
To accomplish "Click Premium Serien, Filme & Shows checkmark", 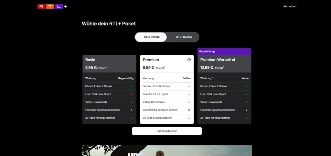I will pyautogui.click(x=189, y=86).
